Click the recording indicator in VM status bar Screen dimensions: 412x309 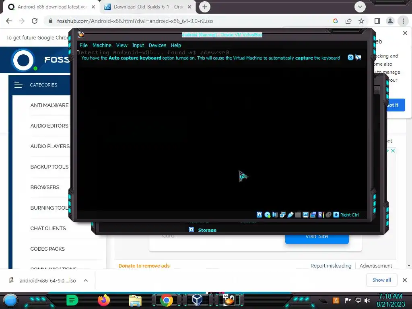pyautogui.click(x=313, y=215)
